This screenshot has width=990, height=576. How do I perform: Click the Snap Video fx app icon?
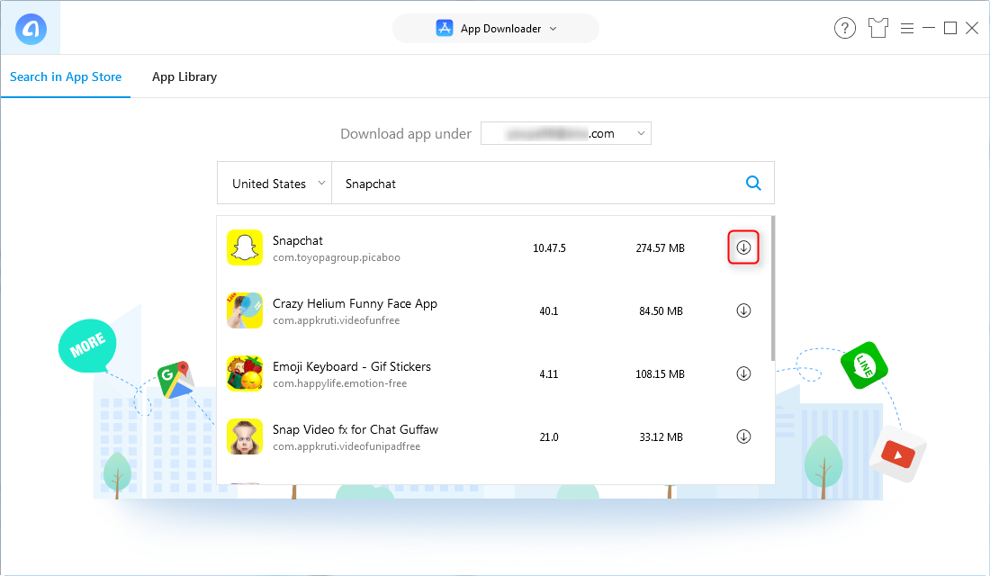pyautogui.click(x=245, y=437)
